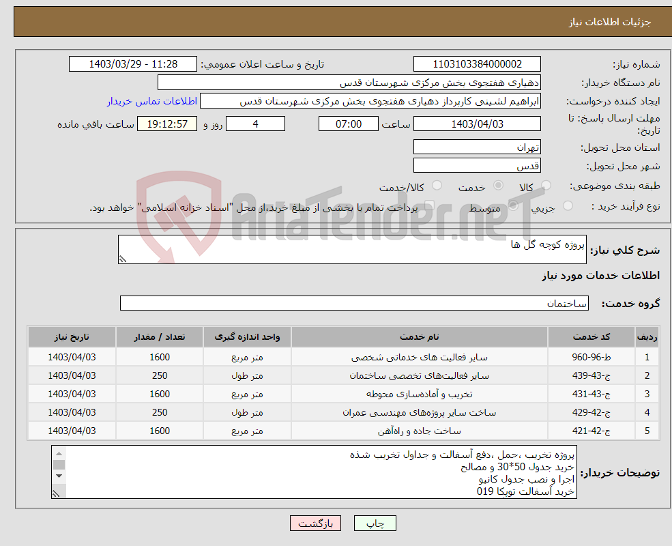This screenshot has width=672, height=546.
Task: Toggle the Islamic treasury payment checkbox
Action: (x=429, y=205)
